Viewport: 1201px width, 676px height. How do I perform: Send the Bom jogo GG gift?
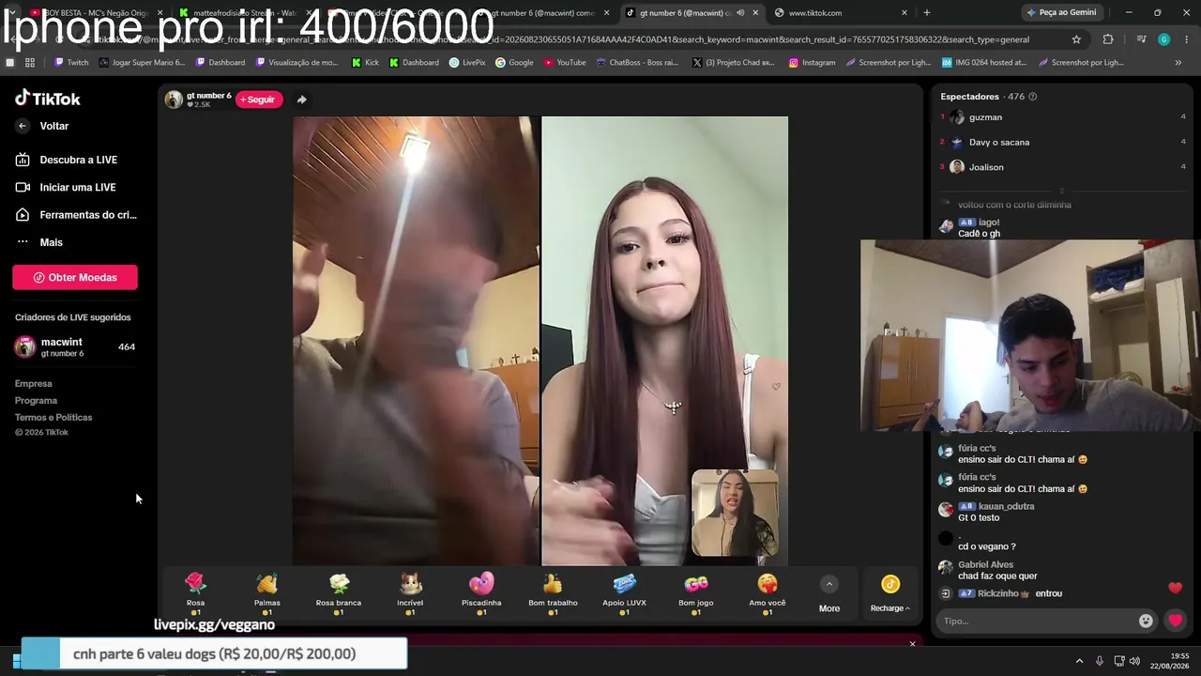pyautogui.click(x=696, y=593)
